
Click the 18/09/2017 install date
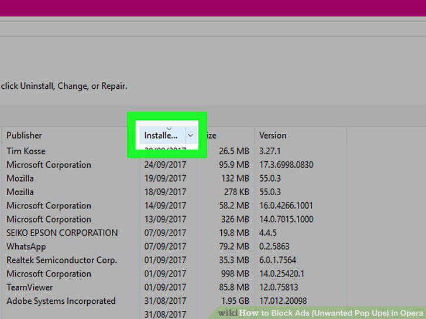165,192
